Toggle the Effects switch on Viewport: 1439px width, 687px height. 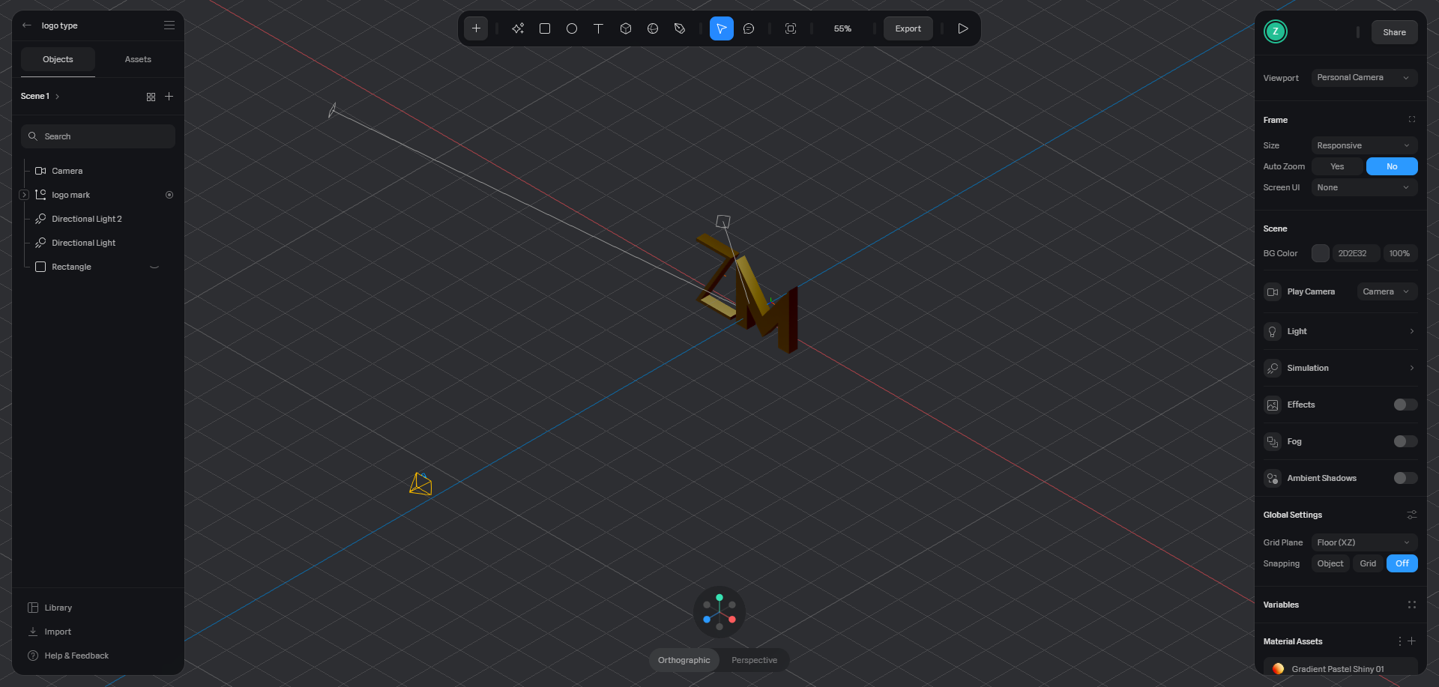click(x=1405, y=405)
